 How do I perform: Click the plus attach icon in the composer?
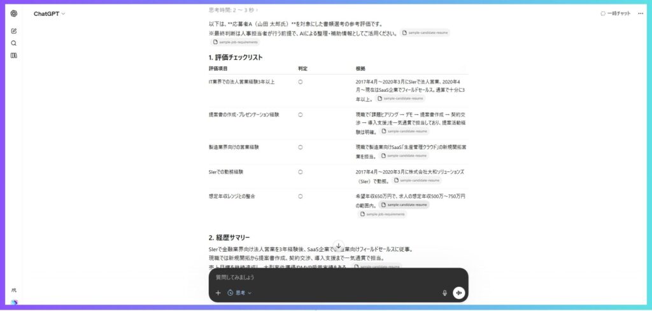point(218,293)
